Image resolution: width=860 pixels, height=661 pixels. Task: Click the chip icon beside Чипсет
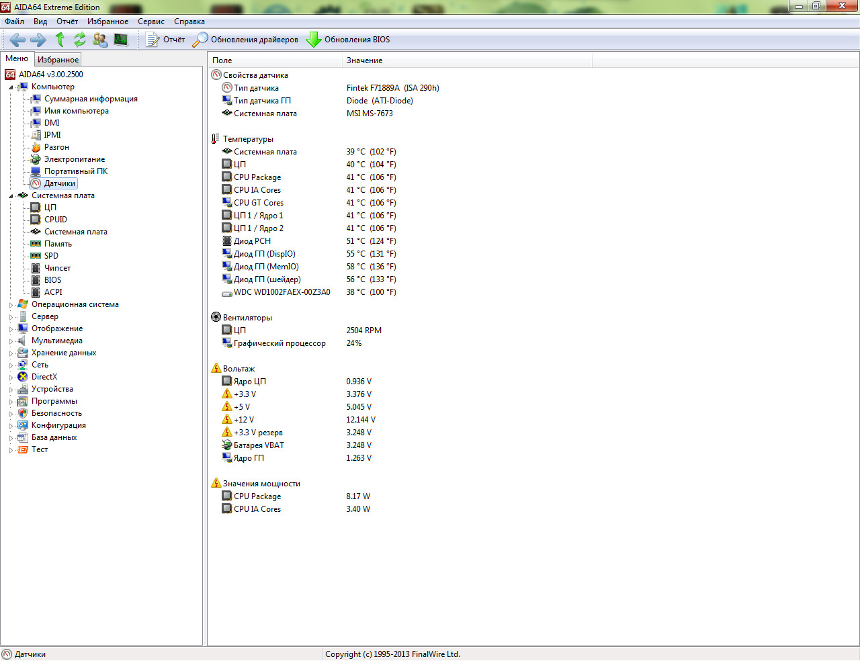[36, 268]
